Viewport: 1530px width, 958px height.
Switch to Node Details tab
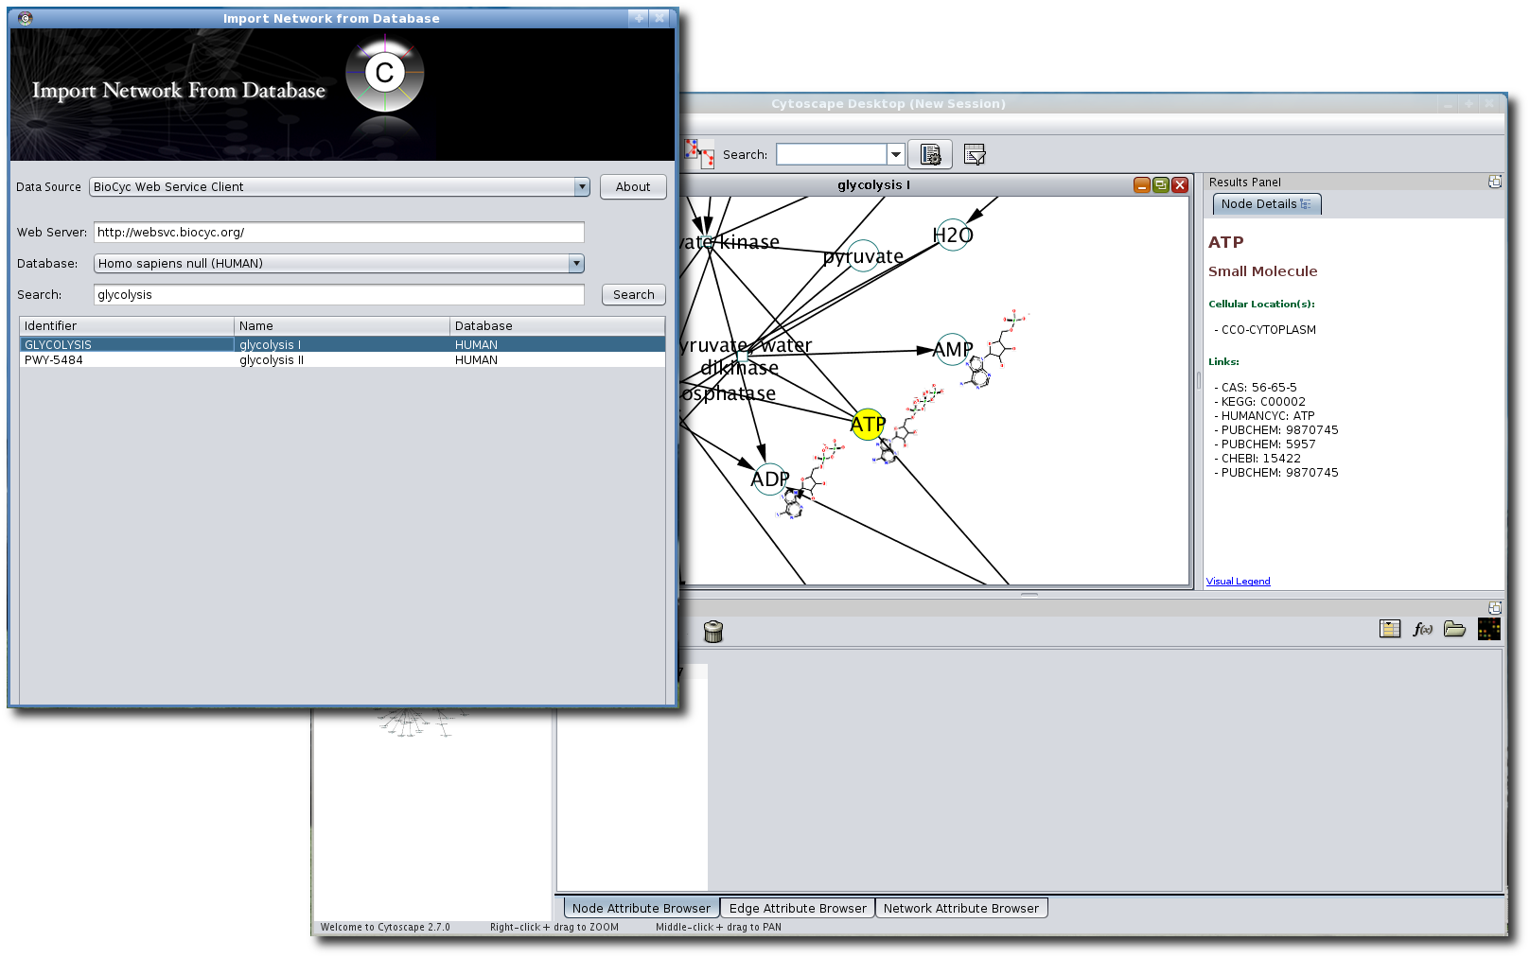pyautogui.click(x=1266, y=203)
